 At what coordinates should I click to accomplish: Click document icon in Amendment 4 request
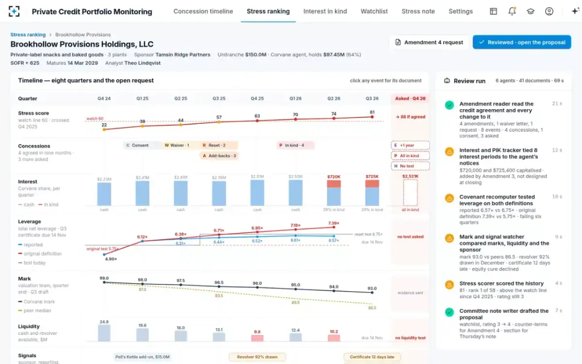coord(398,42)
